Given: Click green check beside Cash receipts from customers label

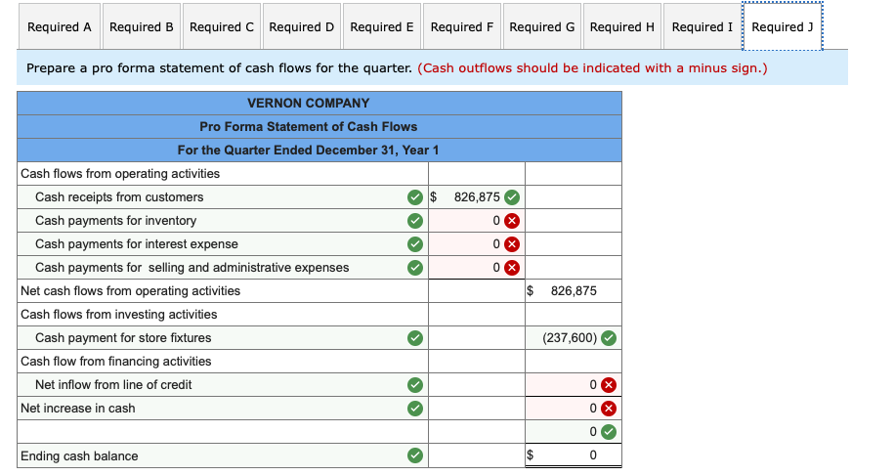Looking at the screenshot, I should point(415,197).
